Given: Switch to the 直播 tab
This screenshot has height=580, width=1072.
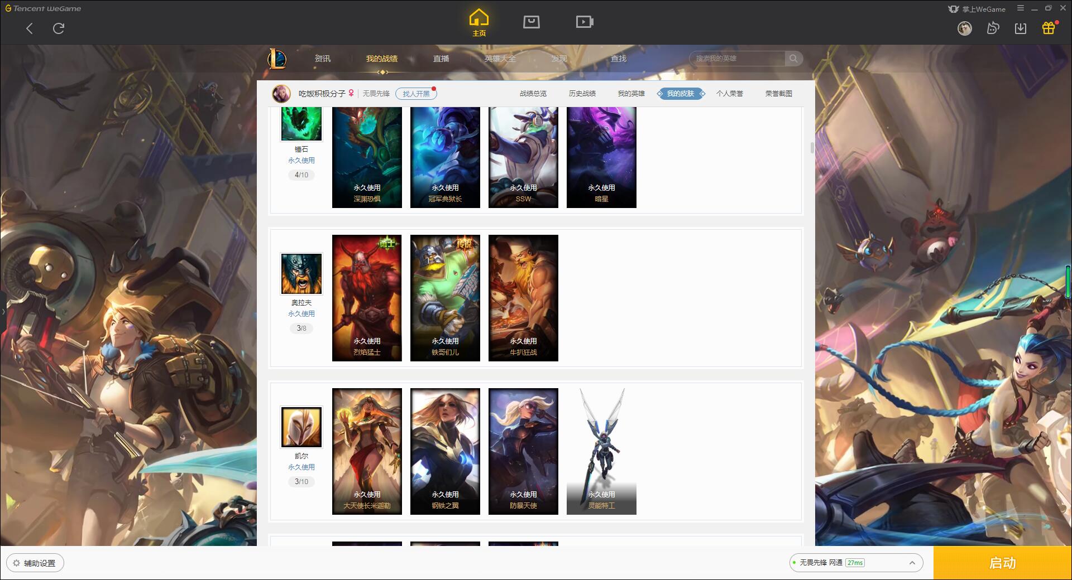Looking at the screenshot, I should [441, 59].
